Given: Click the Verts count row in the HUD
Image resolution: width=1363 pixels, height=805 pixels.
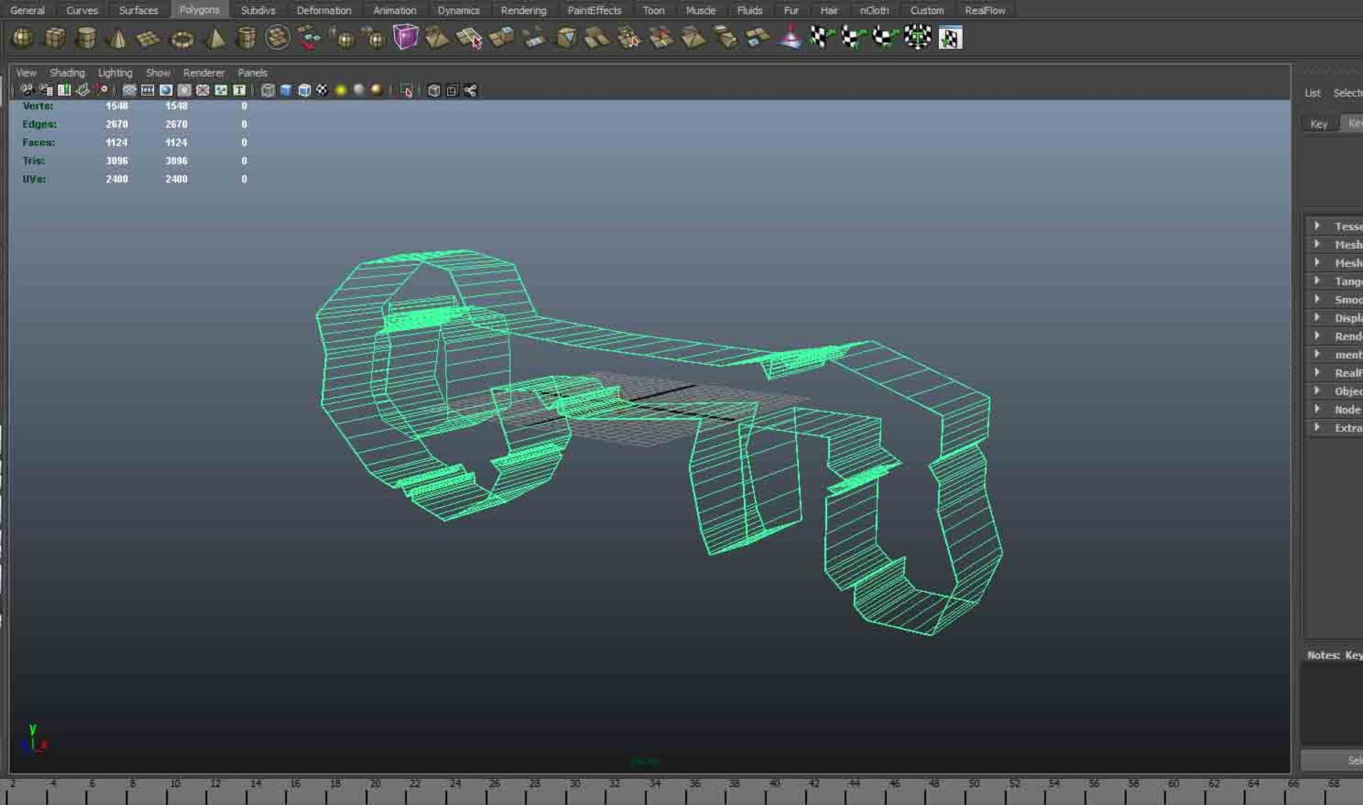Looking at the screenshot, I should (135, 106).
